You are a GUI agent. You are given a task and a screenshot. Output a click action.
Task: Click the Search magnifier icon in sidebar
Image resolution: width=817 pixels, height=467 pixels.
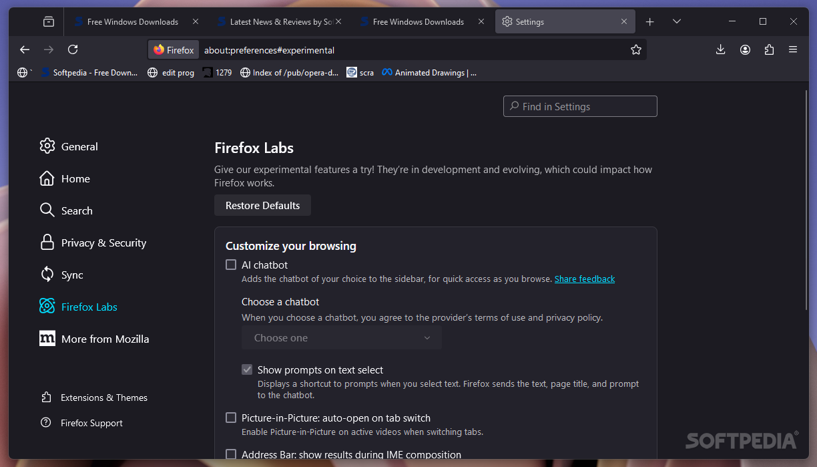tap(47, 210)
